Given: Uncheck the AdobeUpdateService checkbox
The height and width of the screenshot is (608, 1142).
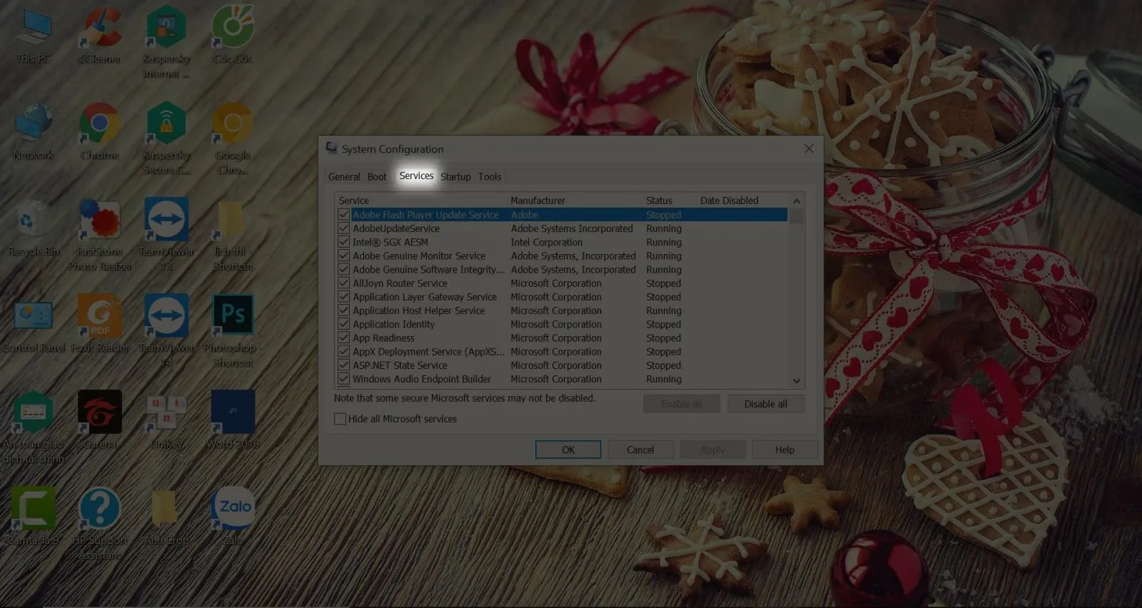Looking at the screenshot, I should click(343, 228).
